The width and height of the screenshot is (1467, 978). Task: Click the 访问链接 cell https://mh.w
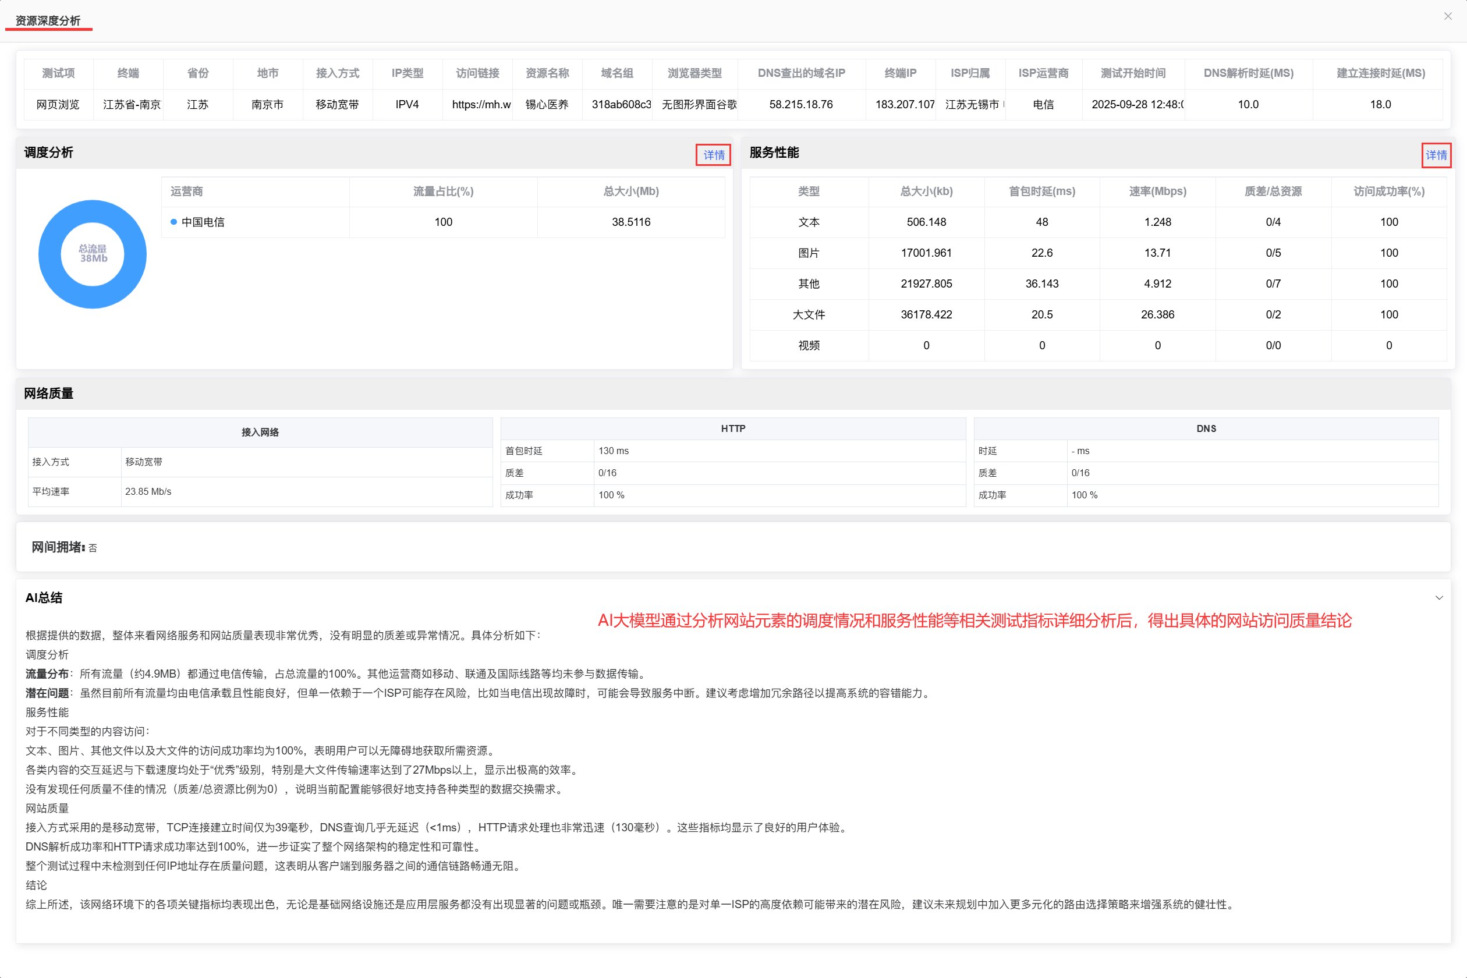pyautogui.click(x=481, y=104)
